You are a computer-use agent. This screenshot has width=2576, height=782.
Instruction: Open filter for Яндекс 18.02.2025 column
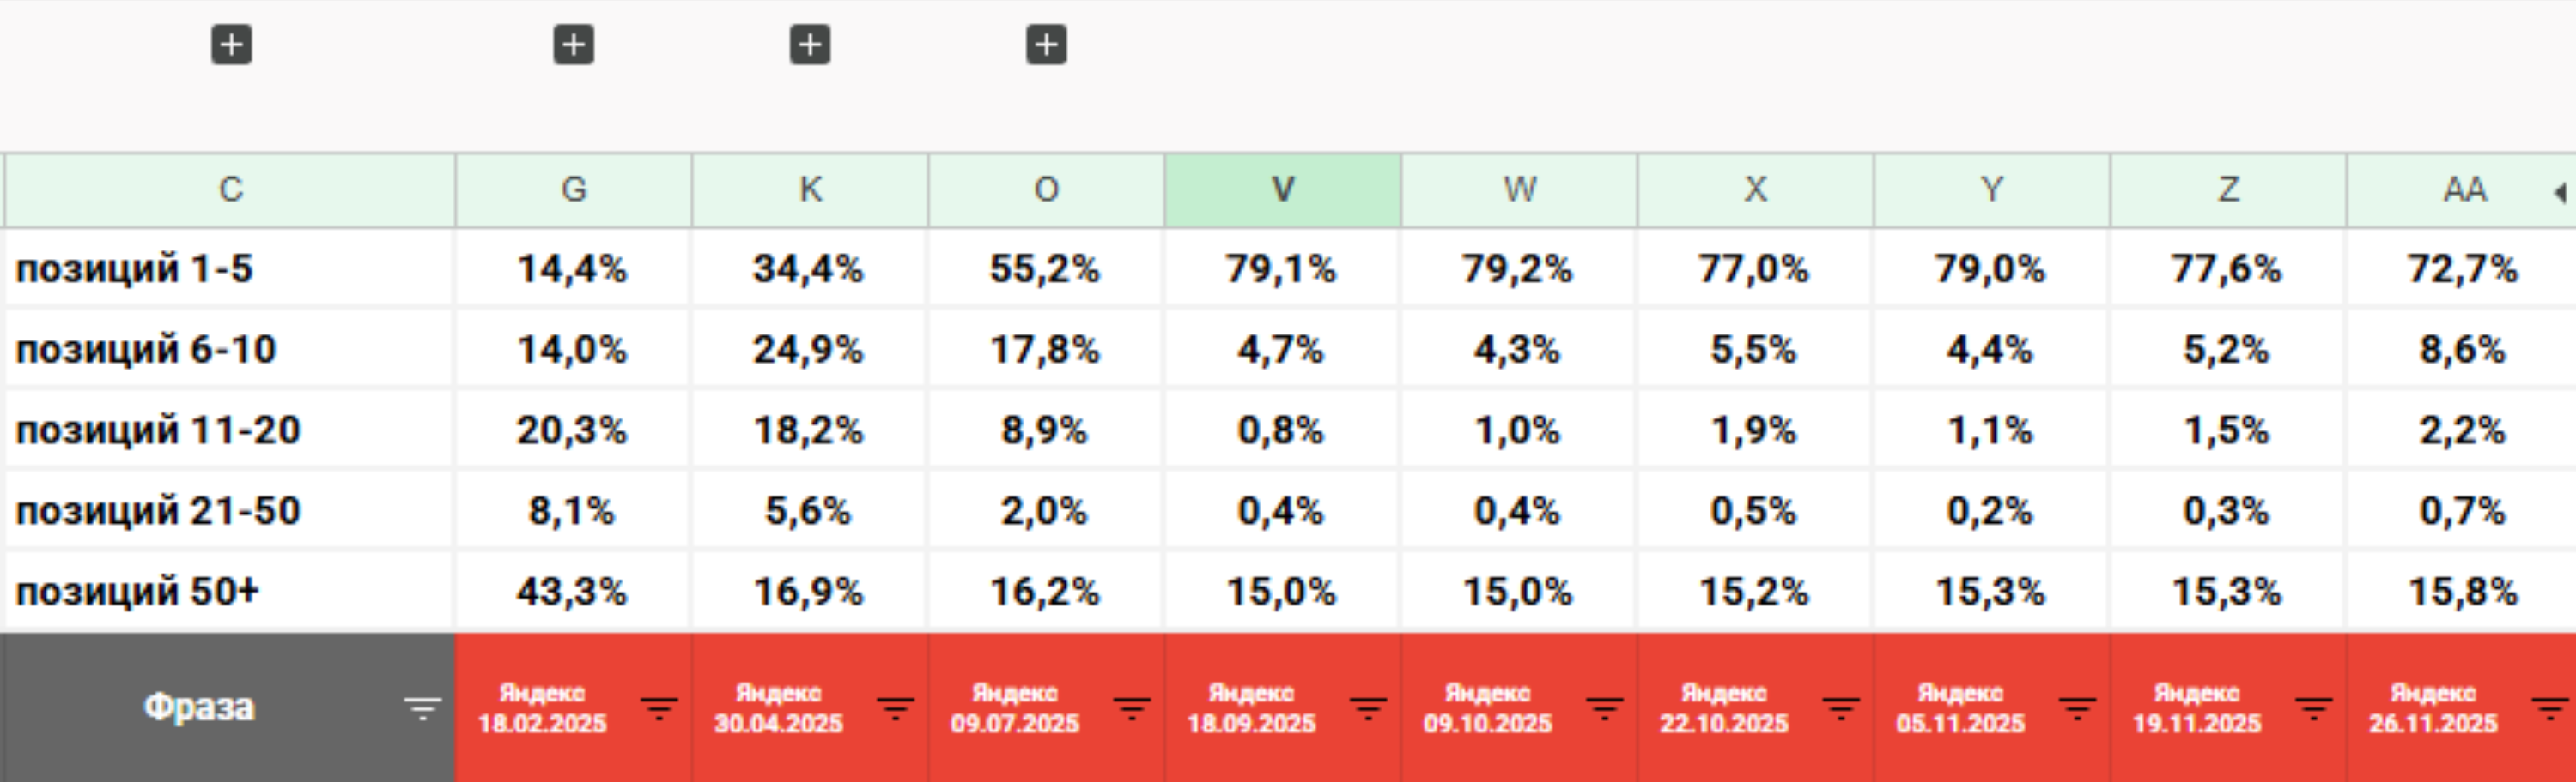coord(659,709)
